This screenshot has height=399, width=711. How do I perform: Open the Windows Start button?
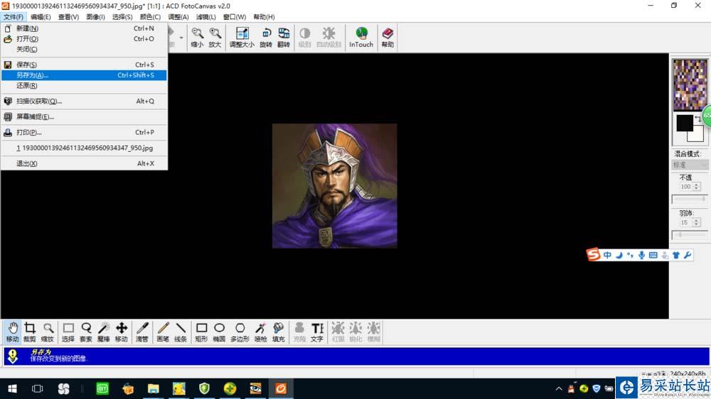coord(12,388)
